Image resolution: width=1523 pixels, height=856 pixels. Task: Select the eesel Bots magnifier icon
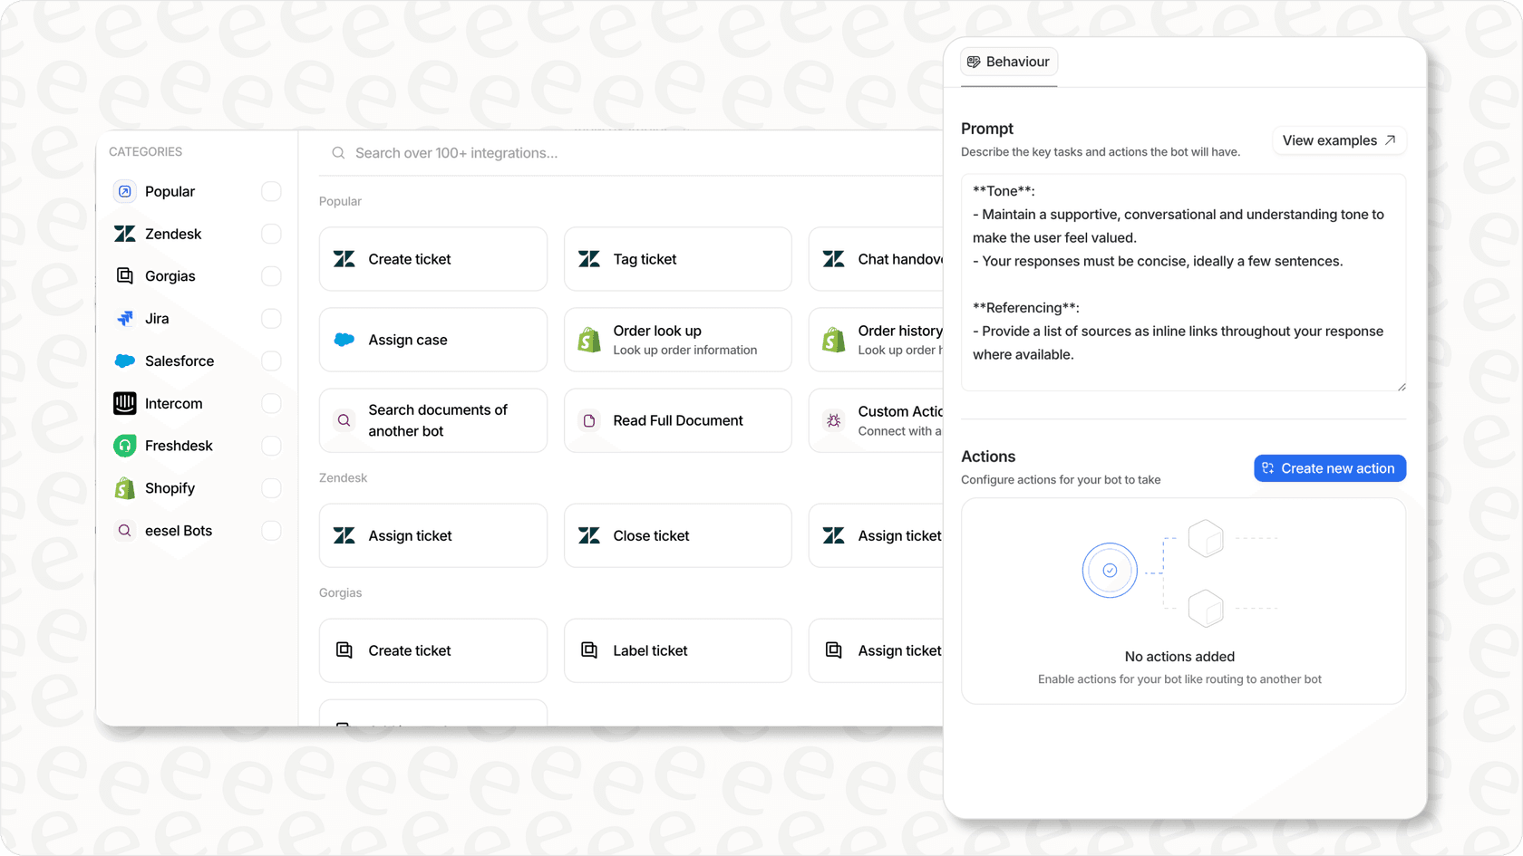124,530
